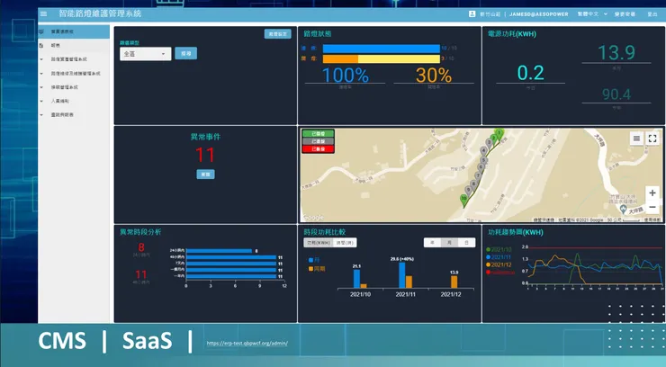Image resolution: width=666 pixels, height=367 pixels.
Task: Click the 100% connection rate value
Action: point(346,75)
